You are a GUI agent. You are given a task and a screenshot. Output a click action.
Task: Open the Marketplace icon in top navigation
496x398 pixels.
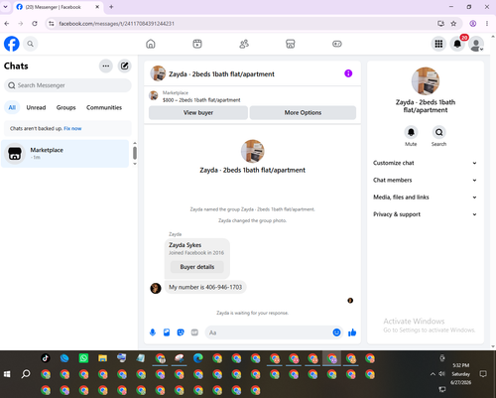click(x=291, y=44)
